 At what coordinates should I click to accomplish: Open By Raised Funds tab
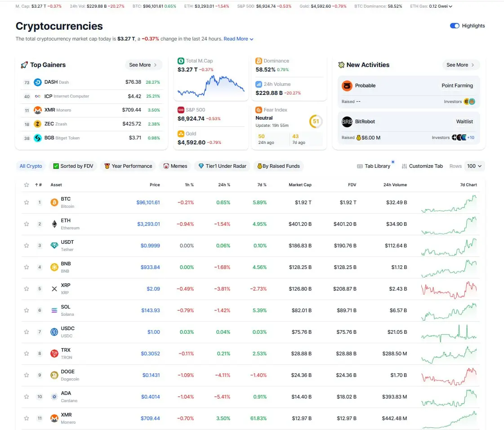pos(279,166)
